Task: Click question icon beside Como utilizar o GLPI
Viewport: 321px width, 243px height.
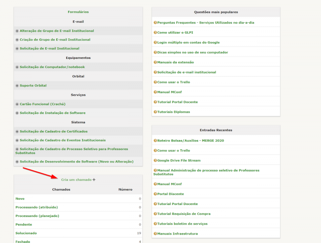Action: pos(155,32)
